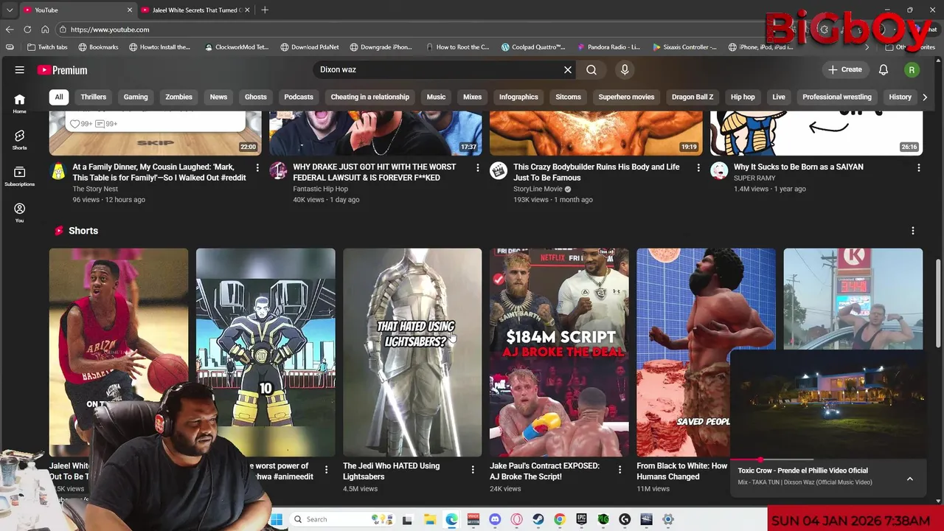944x531 pixels.
Task: Open Discord from the taskbar
Action: click(x=495, y=519)
